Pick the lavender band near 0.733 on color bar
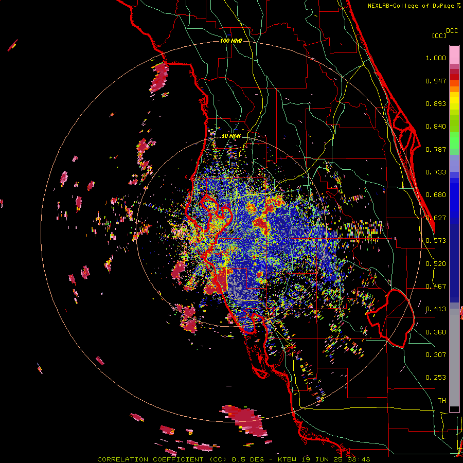This screenshot has width=463, height=463. [454, 163]
